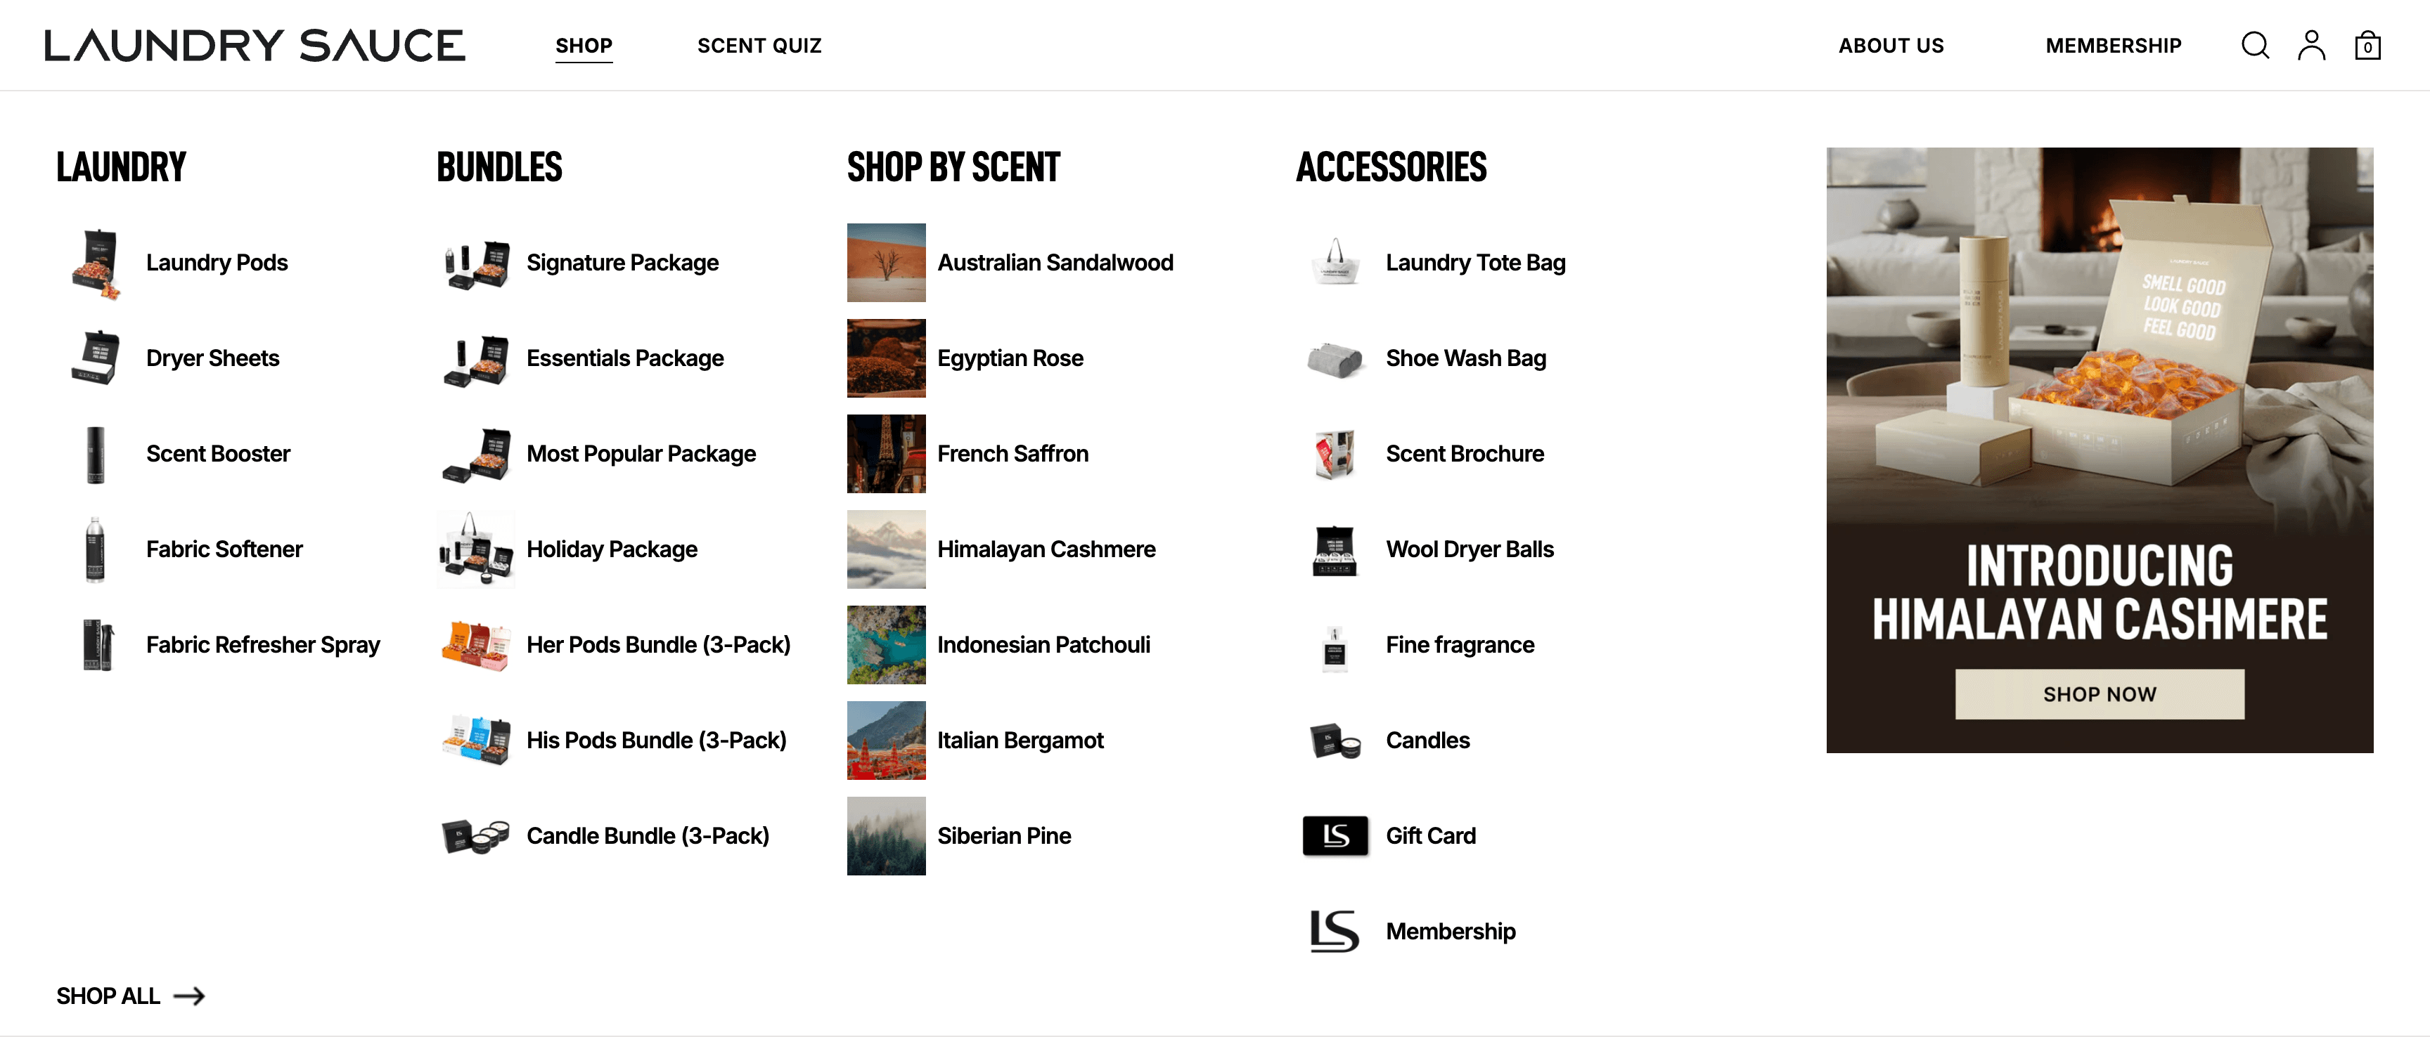Image resolution: width=2430 pixels, height=1037 pixels.
Task: Select the Himalayan Cashmere scent thumbnail
Action: tap(886, 549)
